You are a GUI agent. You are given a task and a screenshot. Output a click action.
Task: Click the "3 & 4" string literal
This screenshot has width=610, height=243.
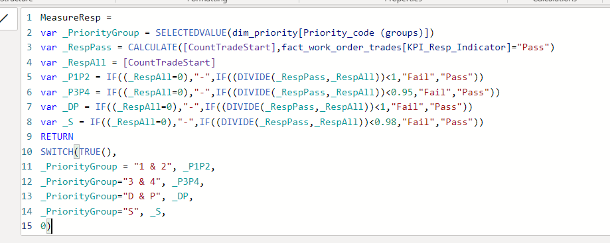pyautogui.click(x=141, y=181)
